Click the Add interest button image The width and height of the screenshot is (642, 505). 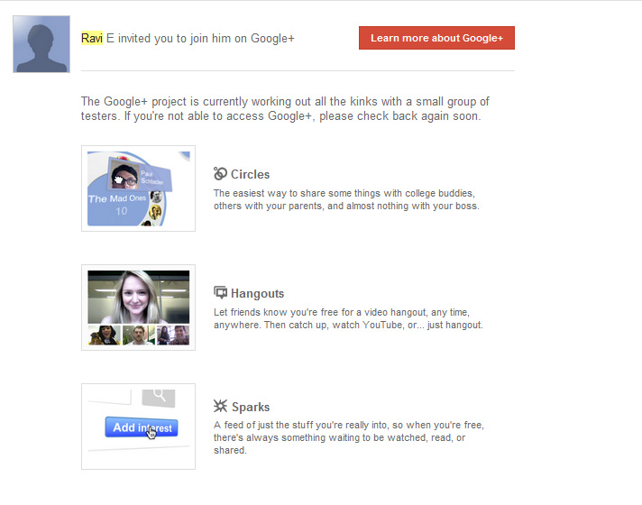[142, 427]
